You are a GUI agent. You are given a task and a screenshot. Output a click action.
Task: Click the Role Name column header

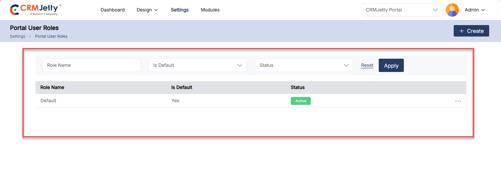(52, 87)
